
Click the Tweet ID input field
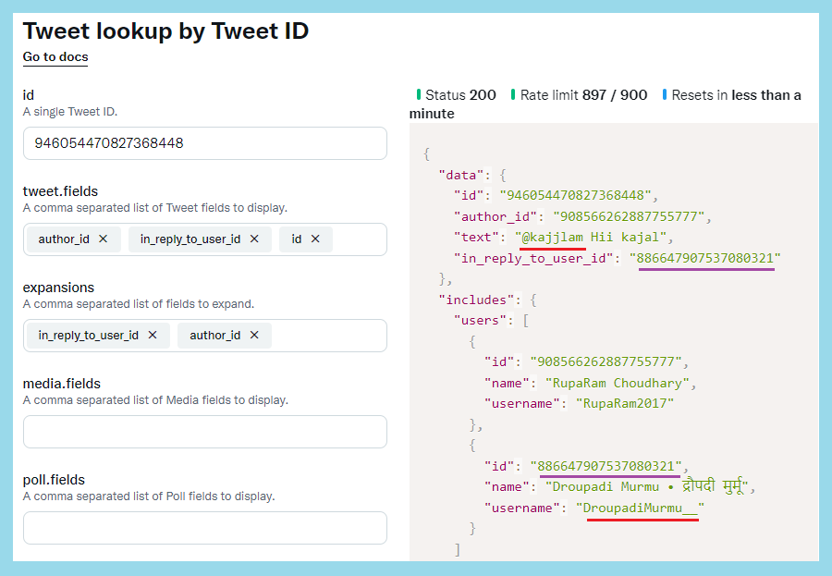205,143
